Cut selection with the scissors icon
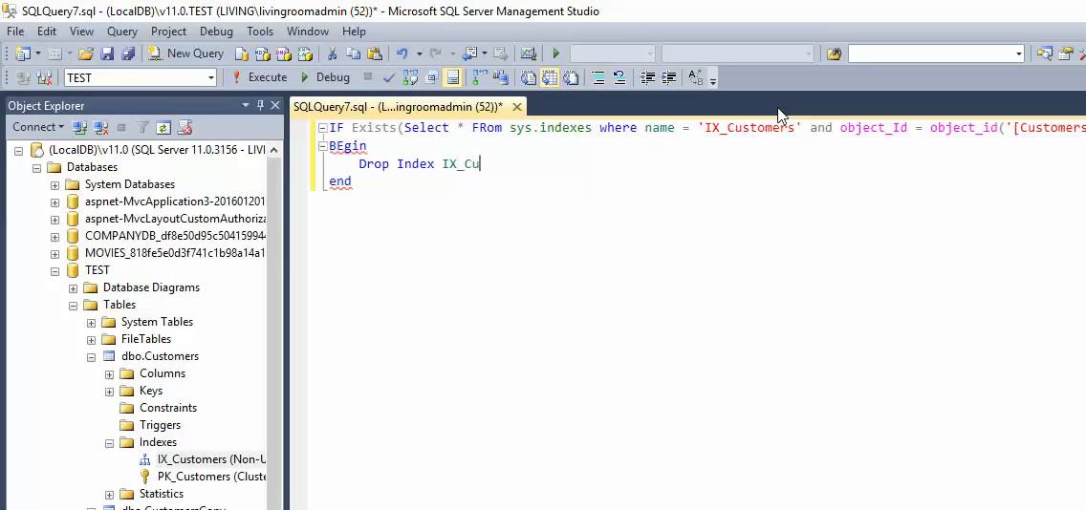Viewport: 1086px width, 510px height. pos(332,53)
